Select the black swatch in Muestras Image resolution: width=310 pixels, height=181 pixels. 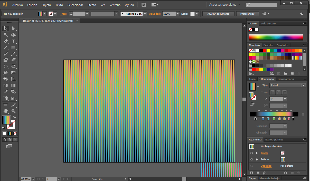point(261,51)
